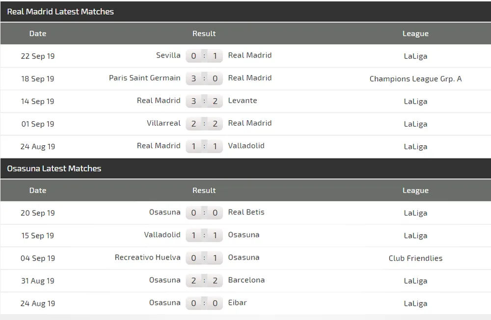Open the Paris Saint Germain team link
The height and width of the screenshot is (320, 491).
point(144,78)
